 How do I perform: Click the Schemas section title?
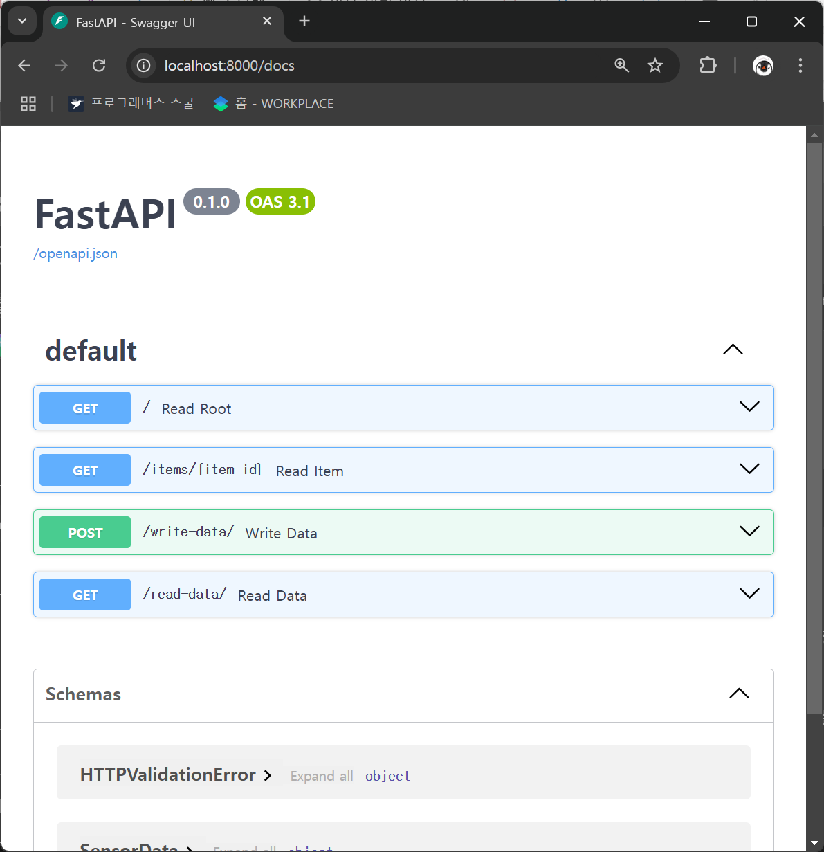point(83,694)
